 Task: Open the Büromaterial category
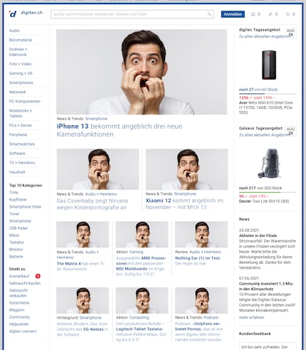(21, 40)
